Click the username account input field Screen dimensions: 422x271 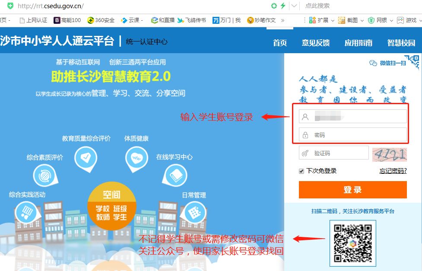tap(352, 116)
